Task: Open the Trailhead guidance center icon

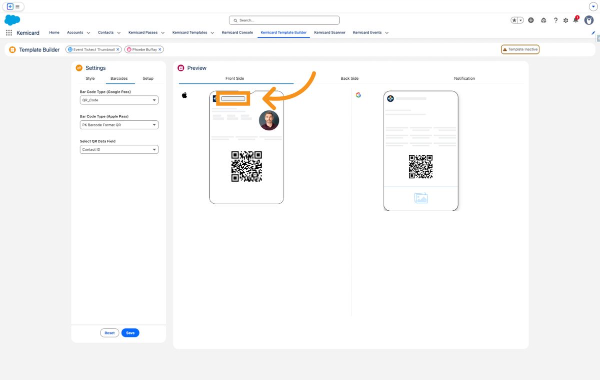Action: 543,20
